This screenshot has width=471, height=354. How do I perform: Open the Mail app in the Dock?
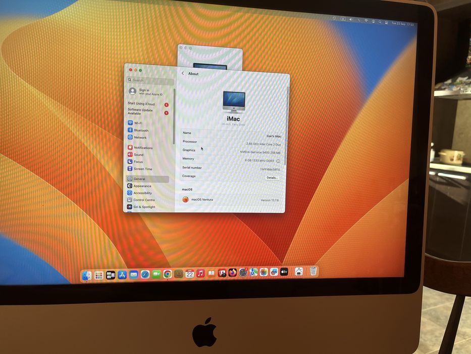[134, 275]
